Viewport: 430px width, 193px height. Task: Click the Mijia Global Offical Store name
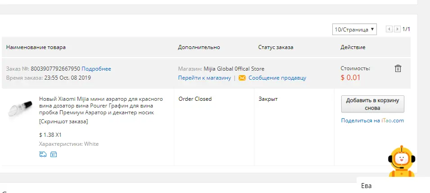[x=234, y=68]
